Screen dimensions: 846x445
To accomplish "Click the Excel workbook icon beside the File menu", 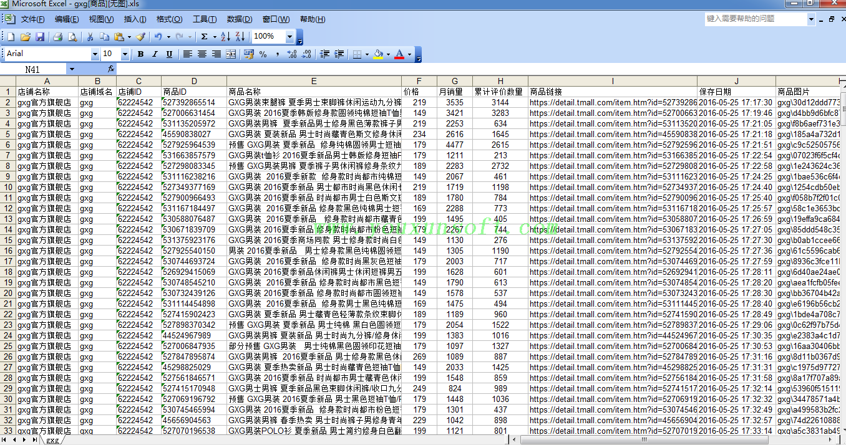I will click(x=9, y=19).
